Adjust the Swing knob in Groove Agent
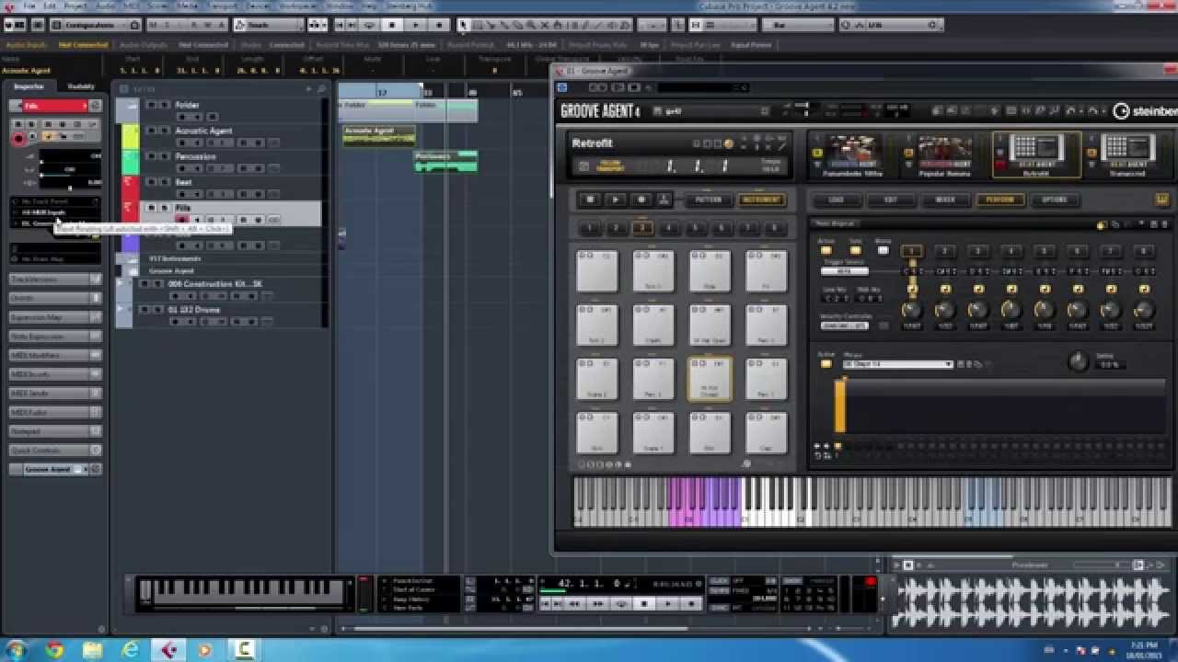 pyautogui.click(x=1077, y=361)
